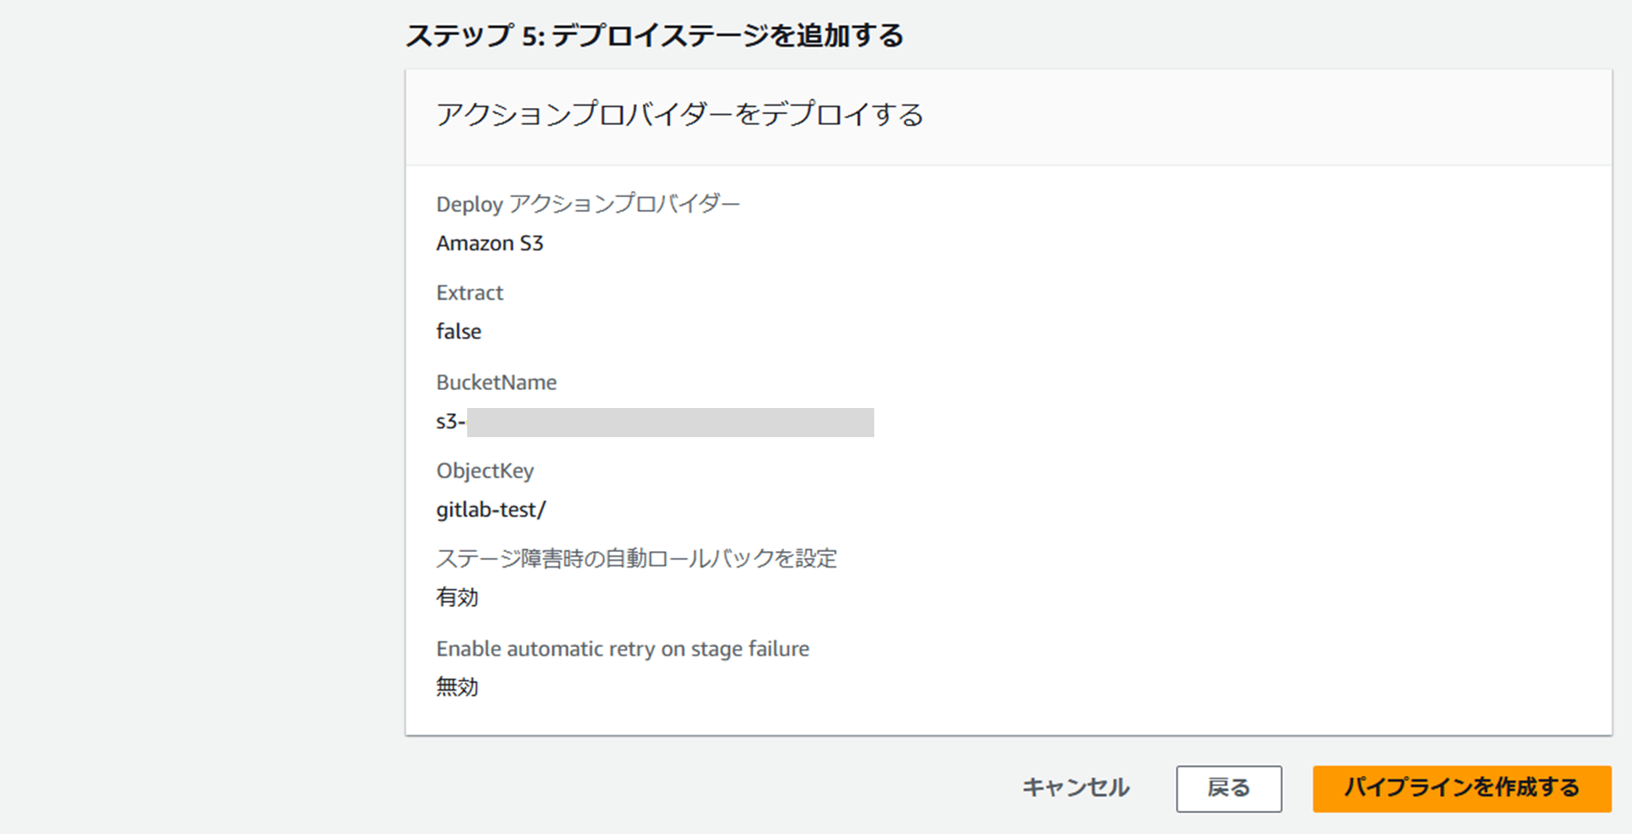The height and width of the screenshot is (834, 1632).
Task: Click the false value under Extract
Action: coord(458,331)
